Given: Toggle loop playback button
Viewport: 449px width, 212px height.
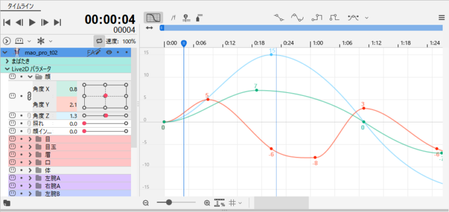Looking at the screenshot, I should pyautogui.click(x=99, y=41).
